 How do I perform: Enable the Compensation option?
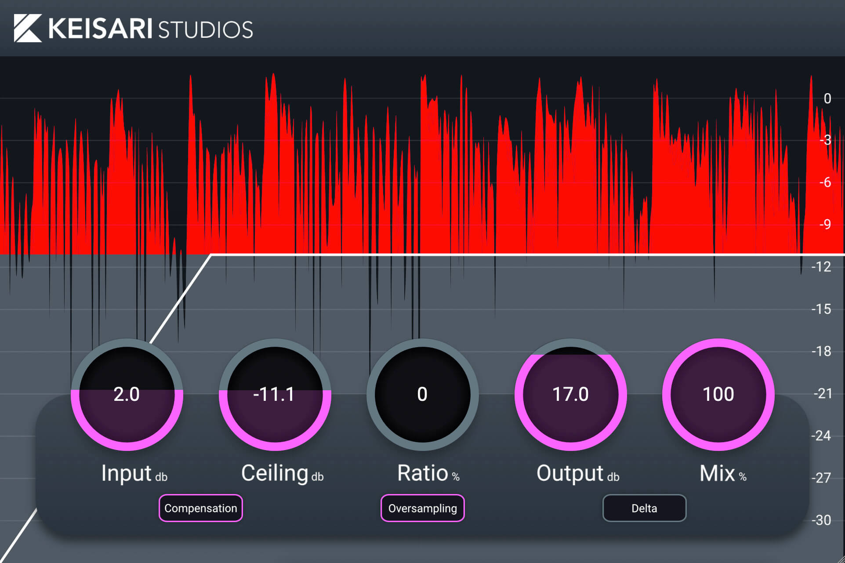(200, 508)
